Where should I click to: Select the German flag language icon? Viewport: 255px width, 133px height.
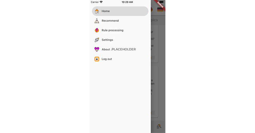point(160,9)
